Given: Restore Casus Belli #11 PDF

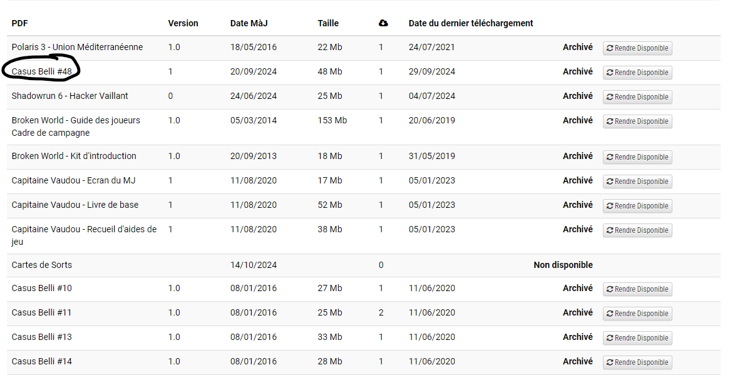Looking at the screenshot, I should point(637,314).
